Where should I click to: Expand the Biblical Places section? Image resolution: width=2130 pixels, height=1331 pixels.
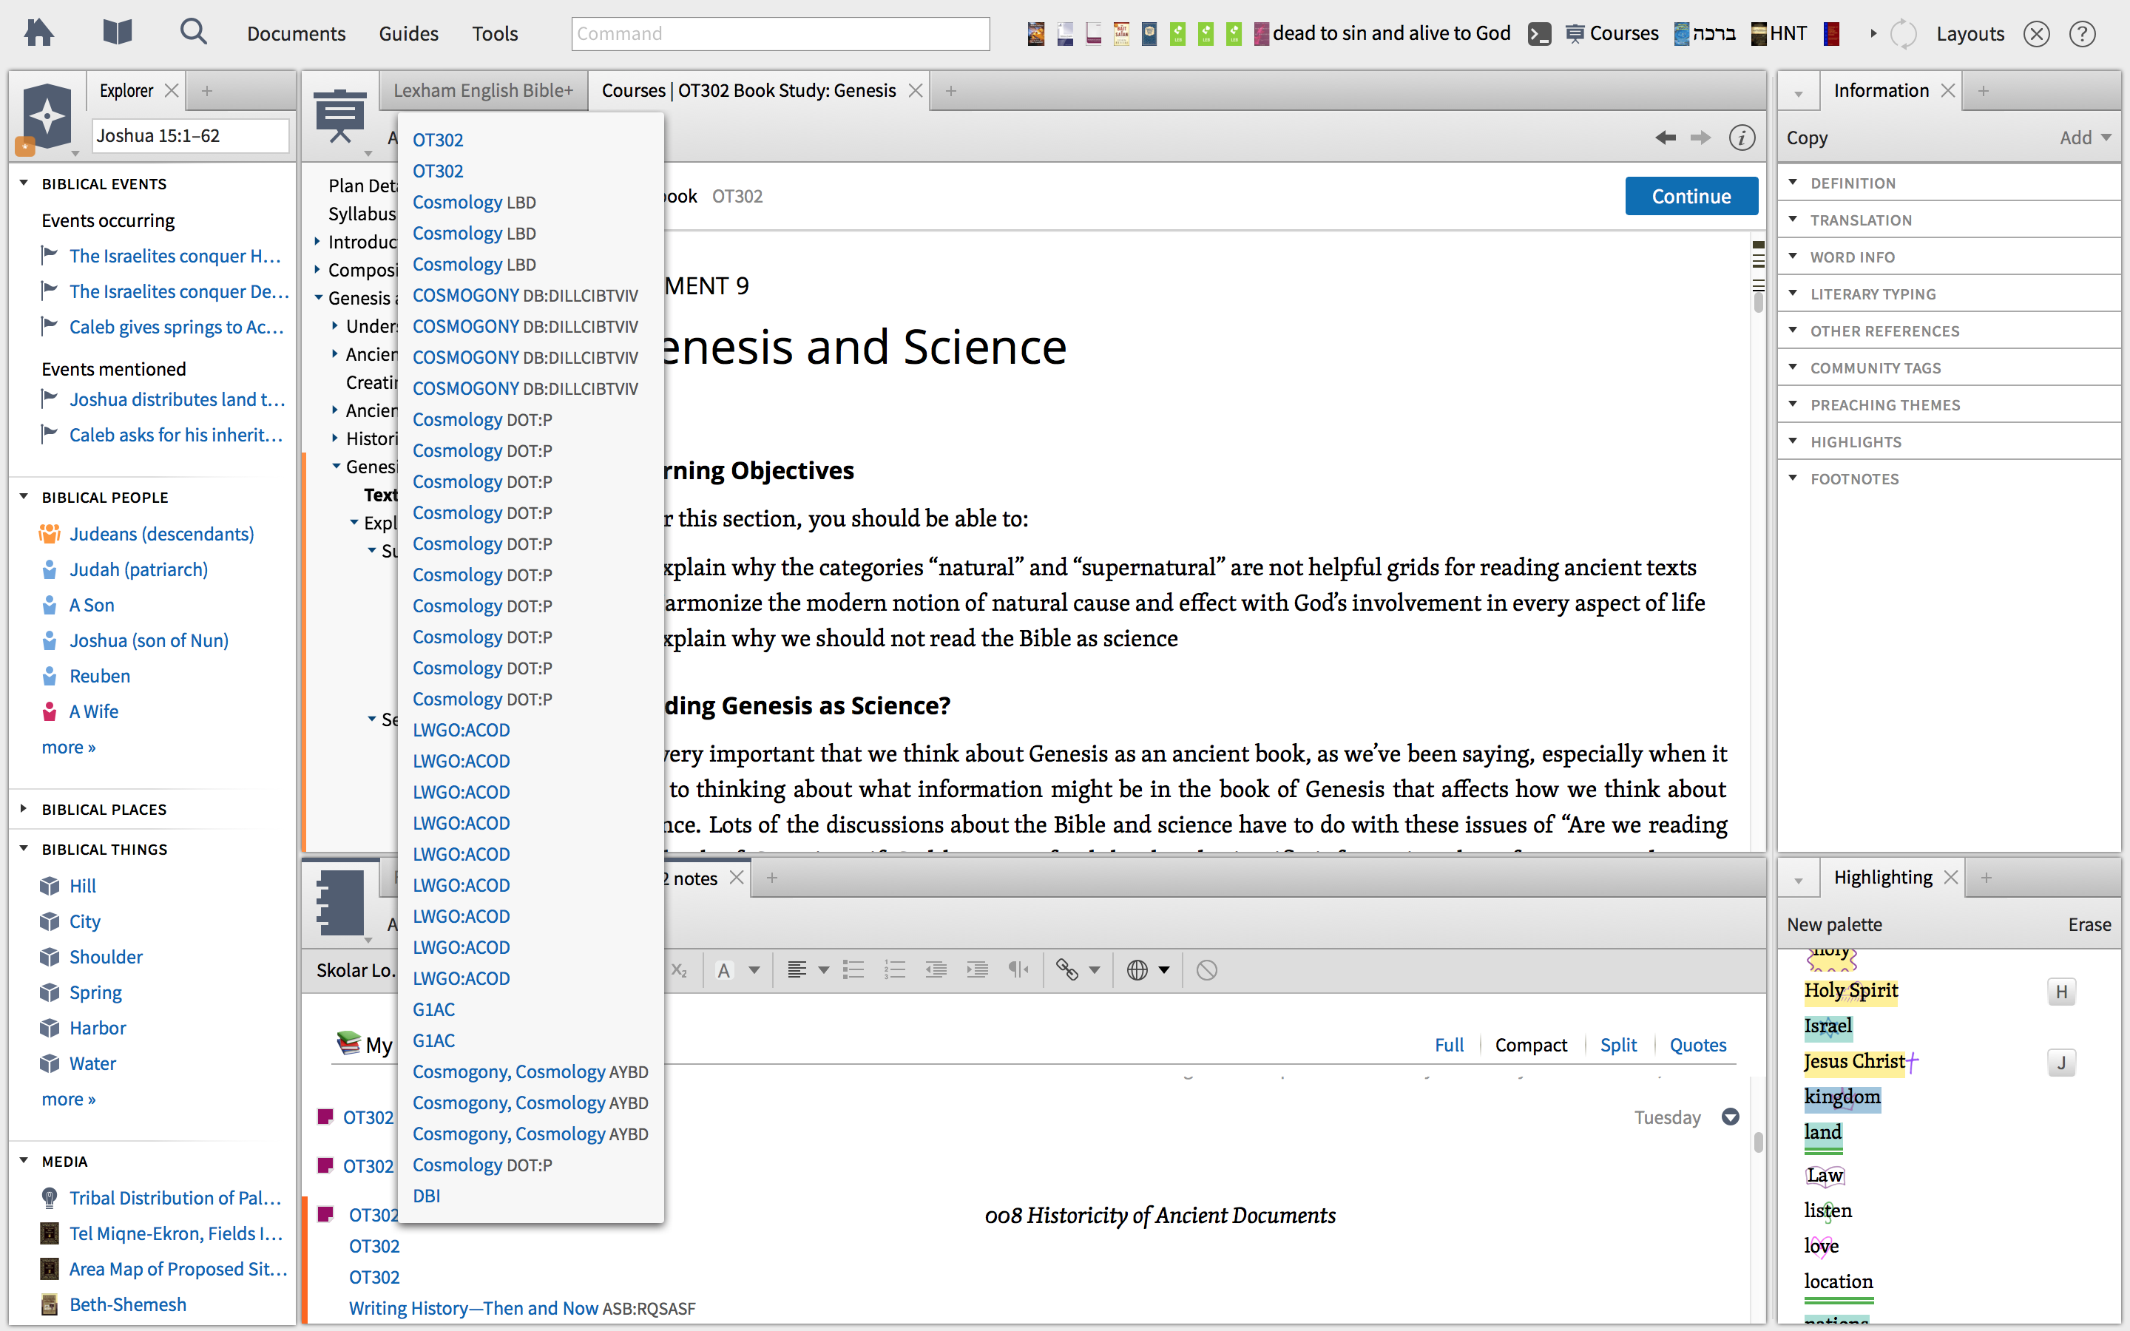[24, 809]
